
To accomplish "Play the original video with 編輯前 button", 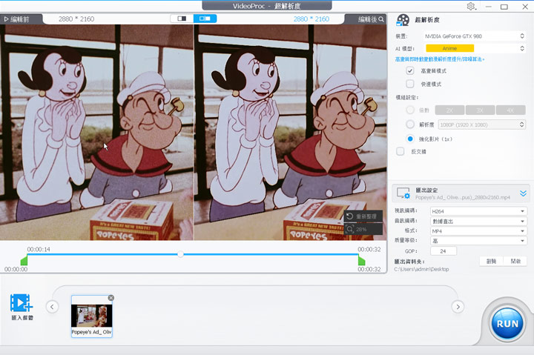I will click(16, 19).
